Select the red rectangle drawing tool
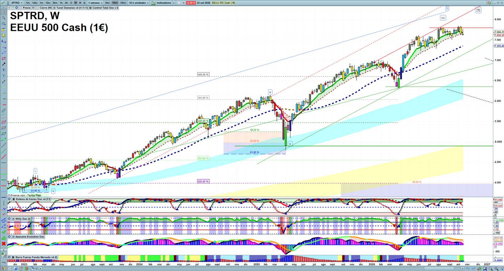The height and width of the screenshot is (271, 504). click(x=3, y=59)
